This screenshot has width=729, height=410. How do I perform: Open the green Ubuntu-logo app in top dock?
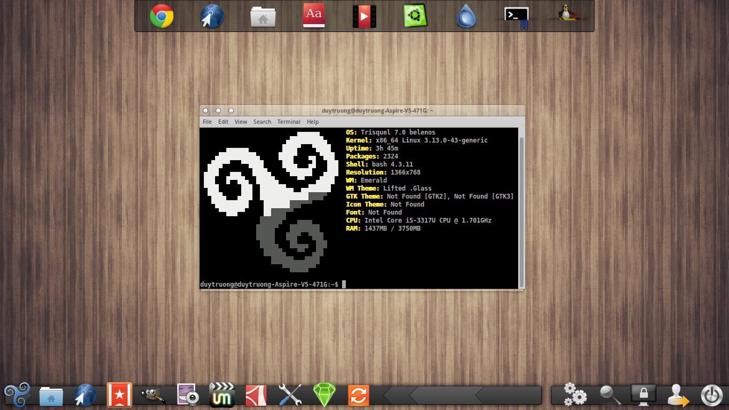click(415, 16)
